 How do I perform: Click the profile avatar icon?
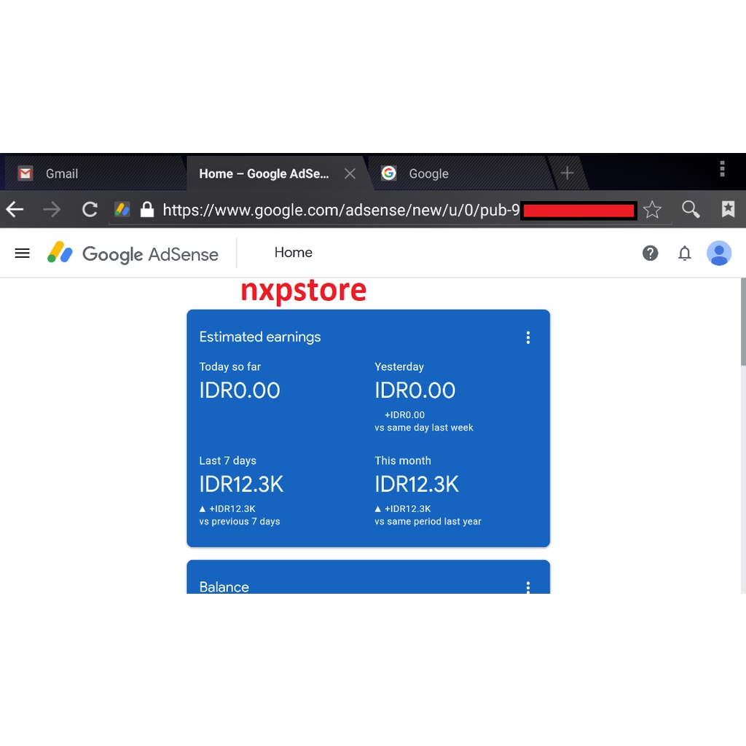pos(719,253)
